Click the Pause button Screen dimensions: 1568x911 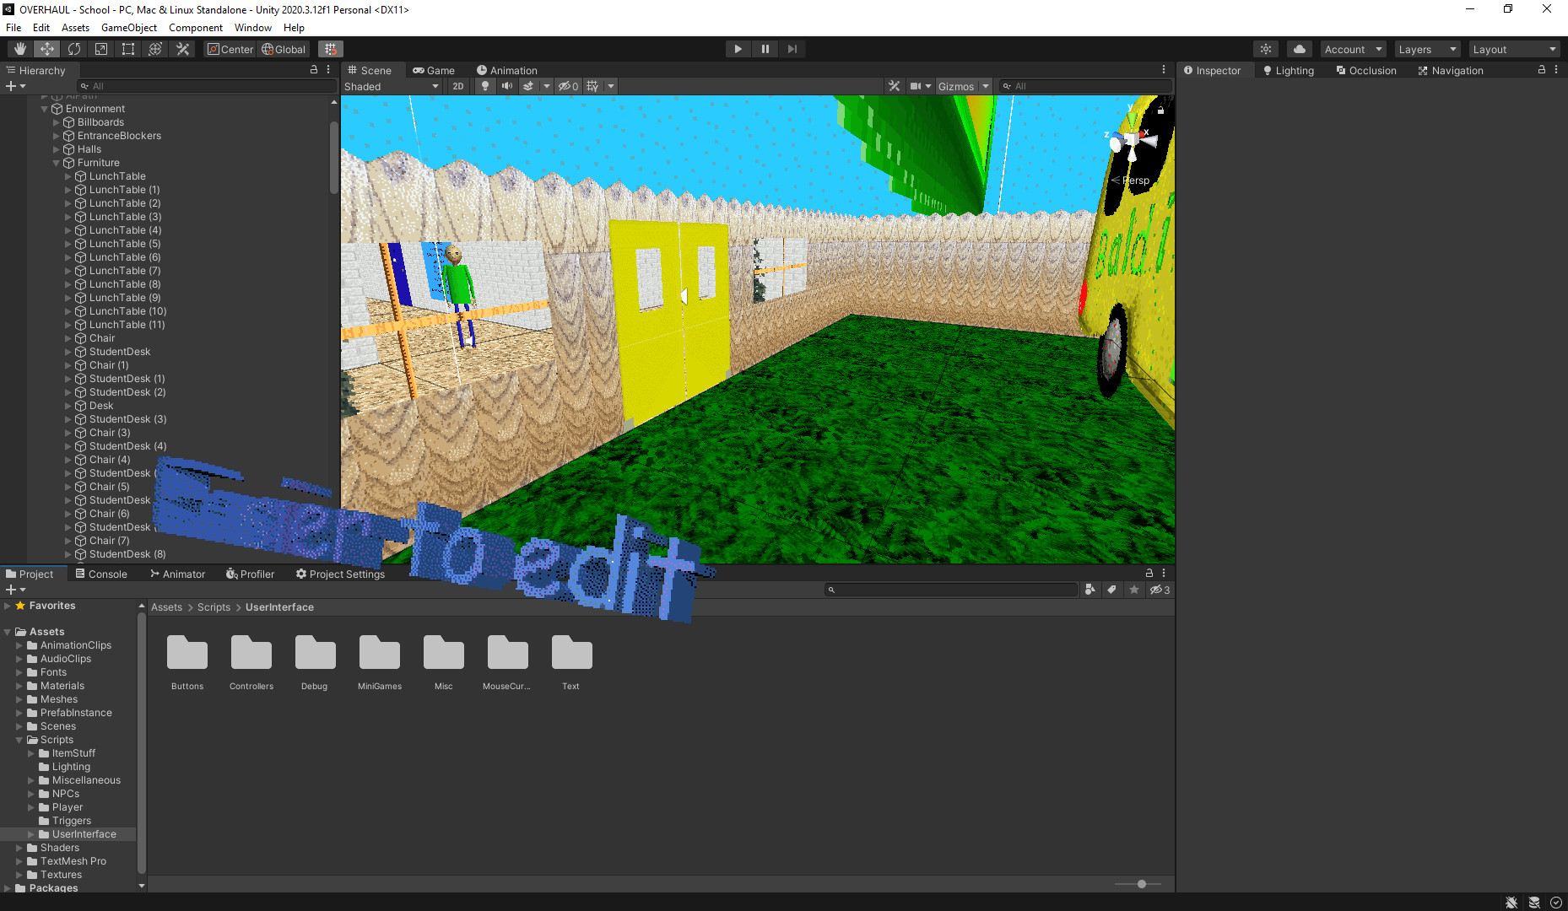coord(765,49)
